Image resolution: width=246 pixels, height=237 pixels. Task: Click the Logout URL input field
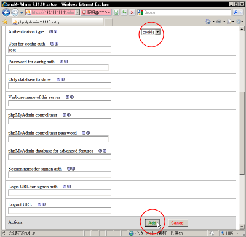(60, 211)
